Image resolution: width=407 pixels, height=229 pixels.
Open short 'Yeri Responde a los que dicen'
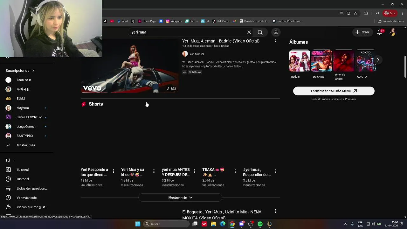pyautogui.click(x=94, y=172)
